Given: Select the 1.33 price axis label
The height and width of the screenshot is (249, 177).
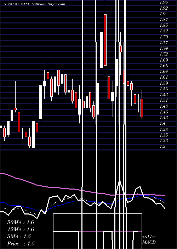Looking at the screenshot, I should [x=164, y=141].
